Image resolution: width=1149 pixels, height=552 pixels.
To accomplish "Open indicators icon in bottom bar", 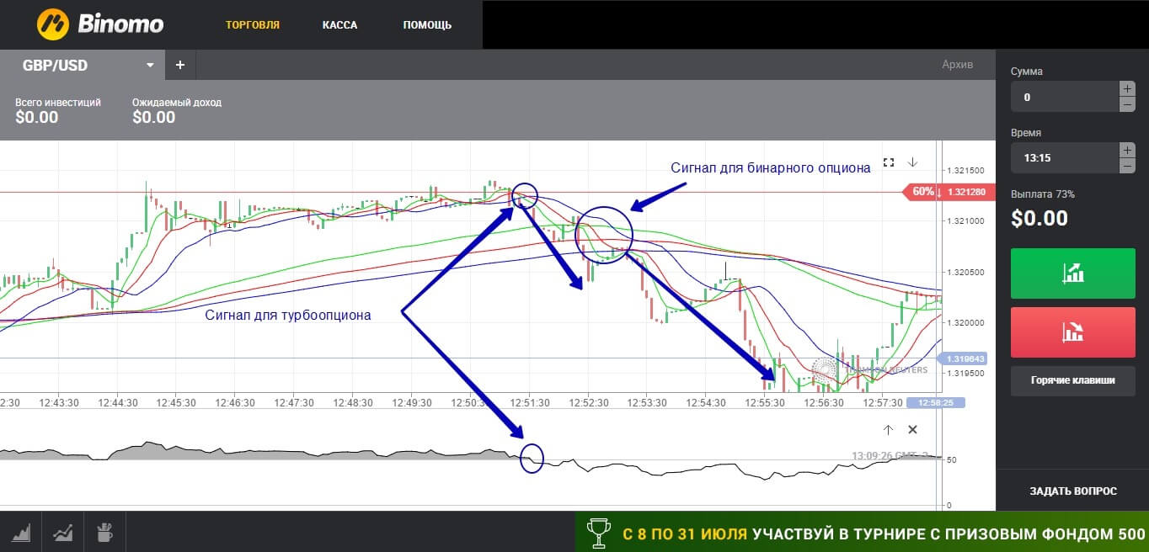I will click(62, 532).
